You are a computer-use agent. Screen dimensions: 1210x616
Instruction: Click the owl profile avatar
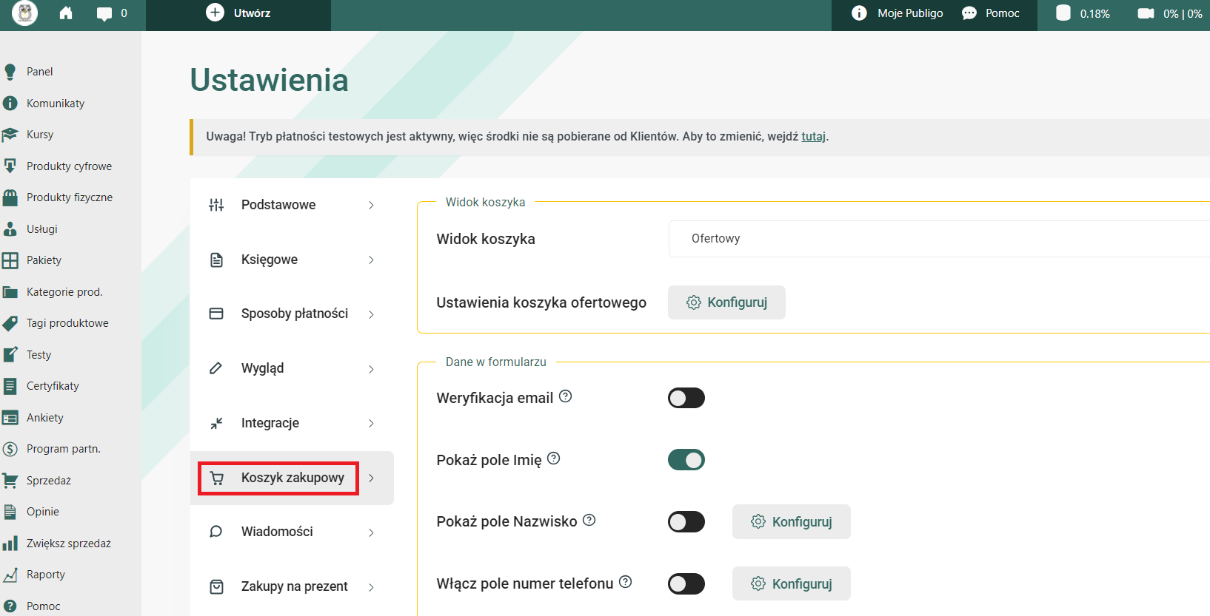click(x=24, y=13)
